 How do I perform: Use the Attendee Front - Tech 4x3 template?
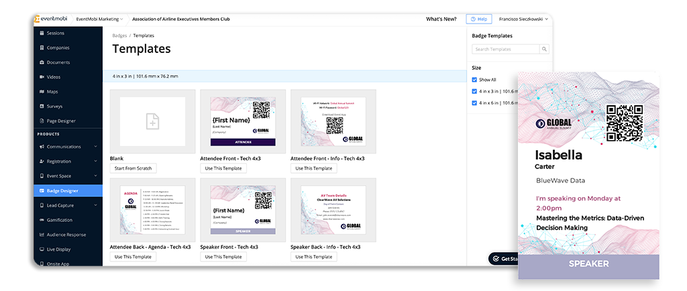point(223,168)
